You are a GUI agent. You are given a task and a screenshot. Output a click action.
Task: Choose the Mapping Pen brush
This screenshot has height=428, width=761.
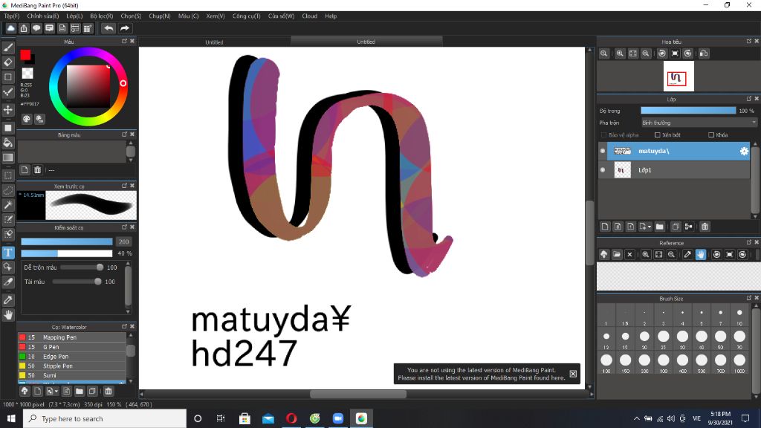[x=72, y=337]
